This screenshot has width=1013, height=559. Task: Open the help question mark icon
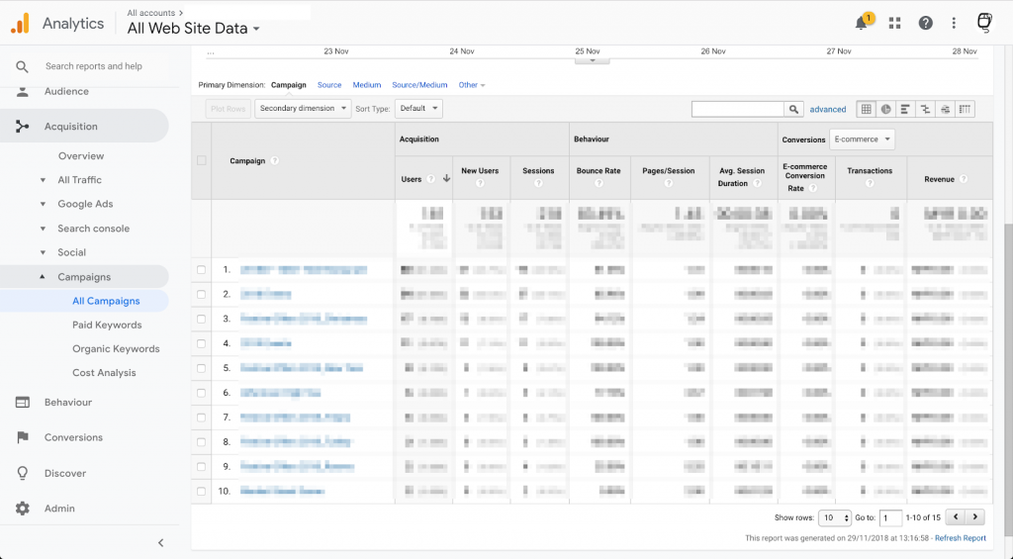[x=926, y=24]
